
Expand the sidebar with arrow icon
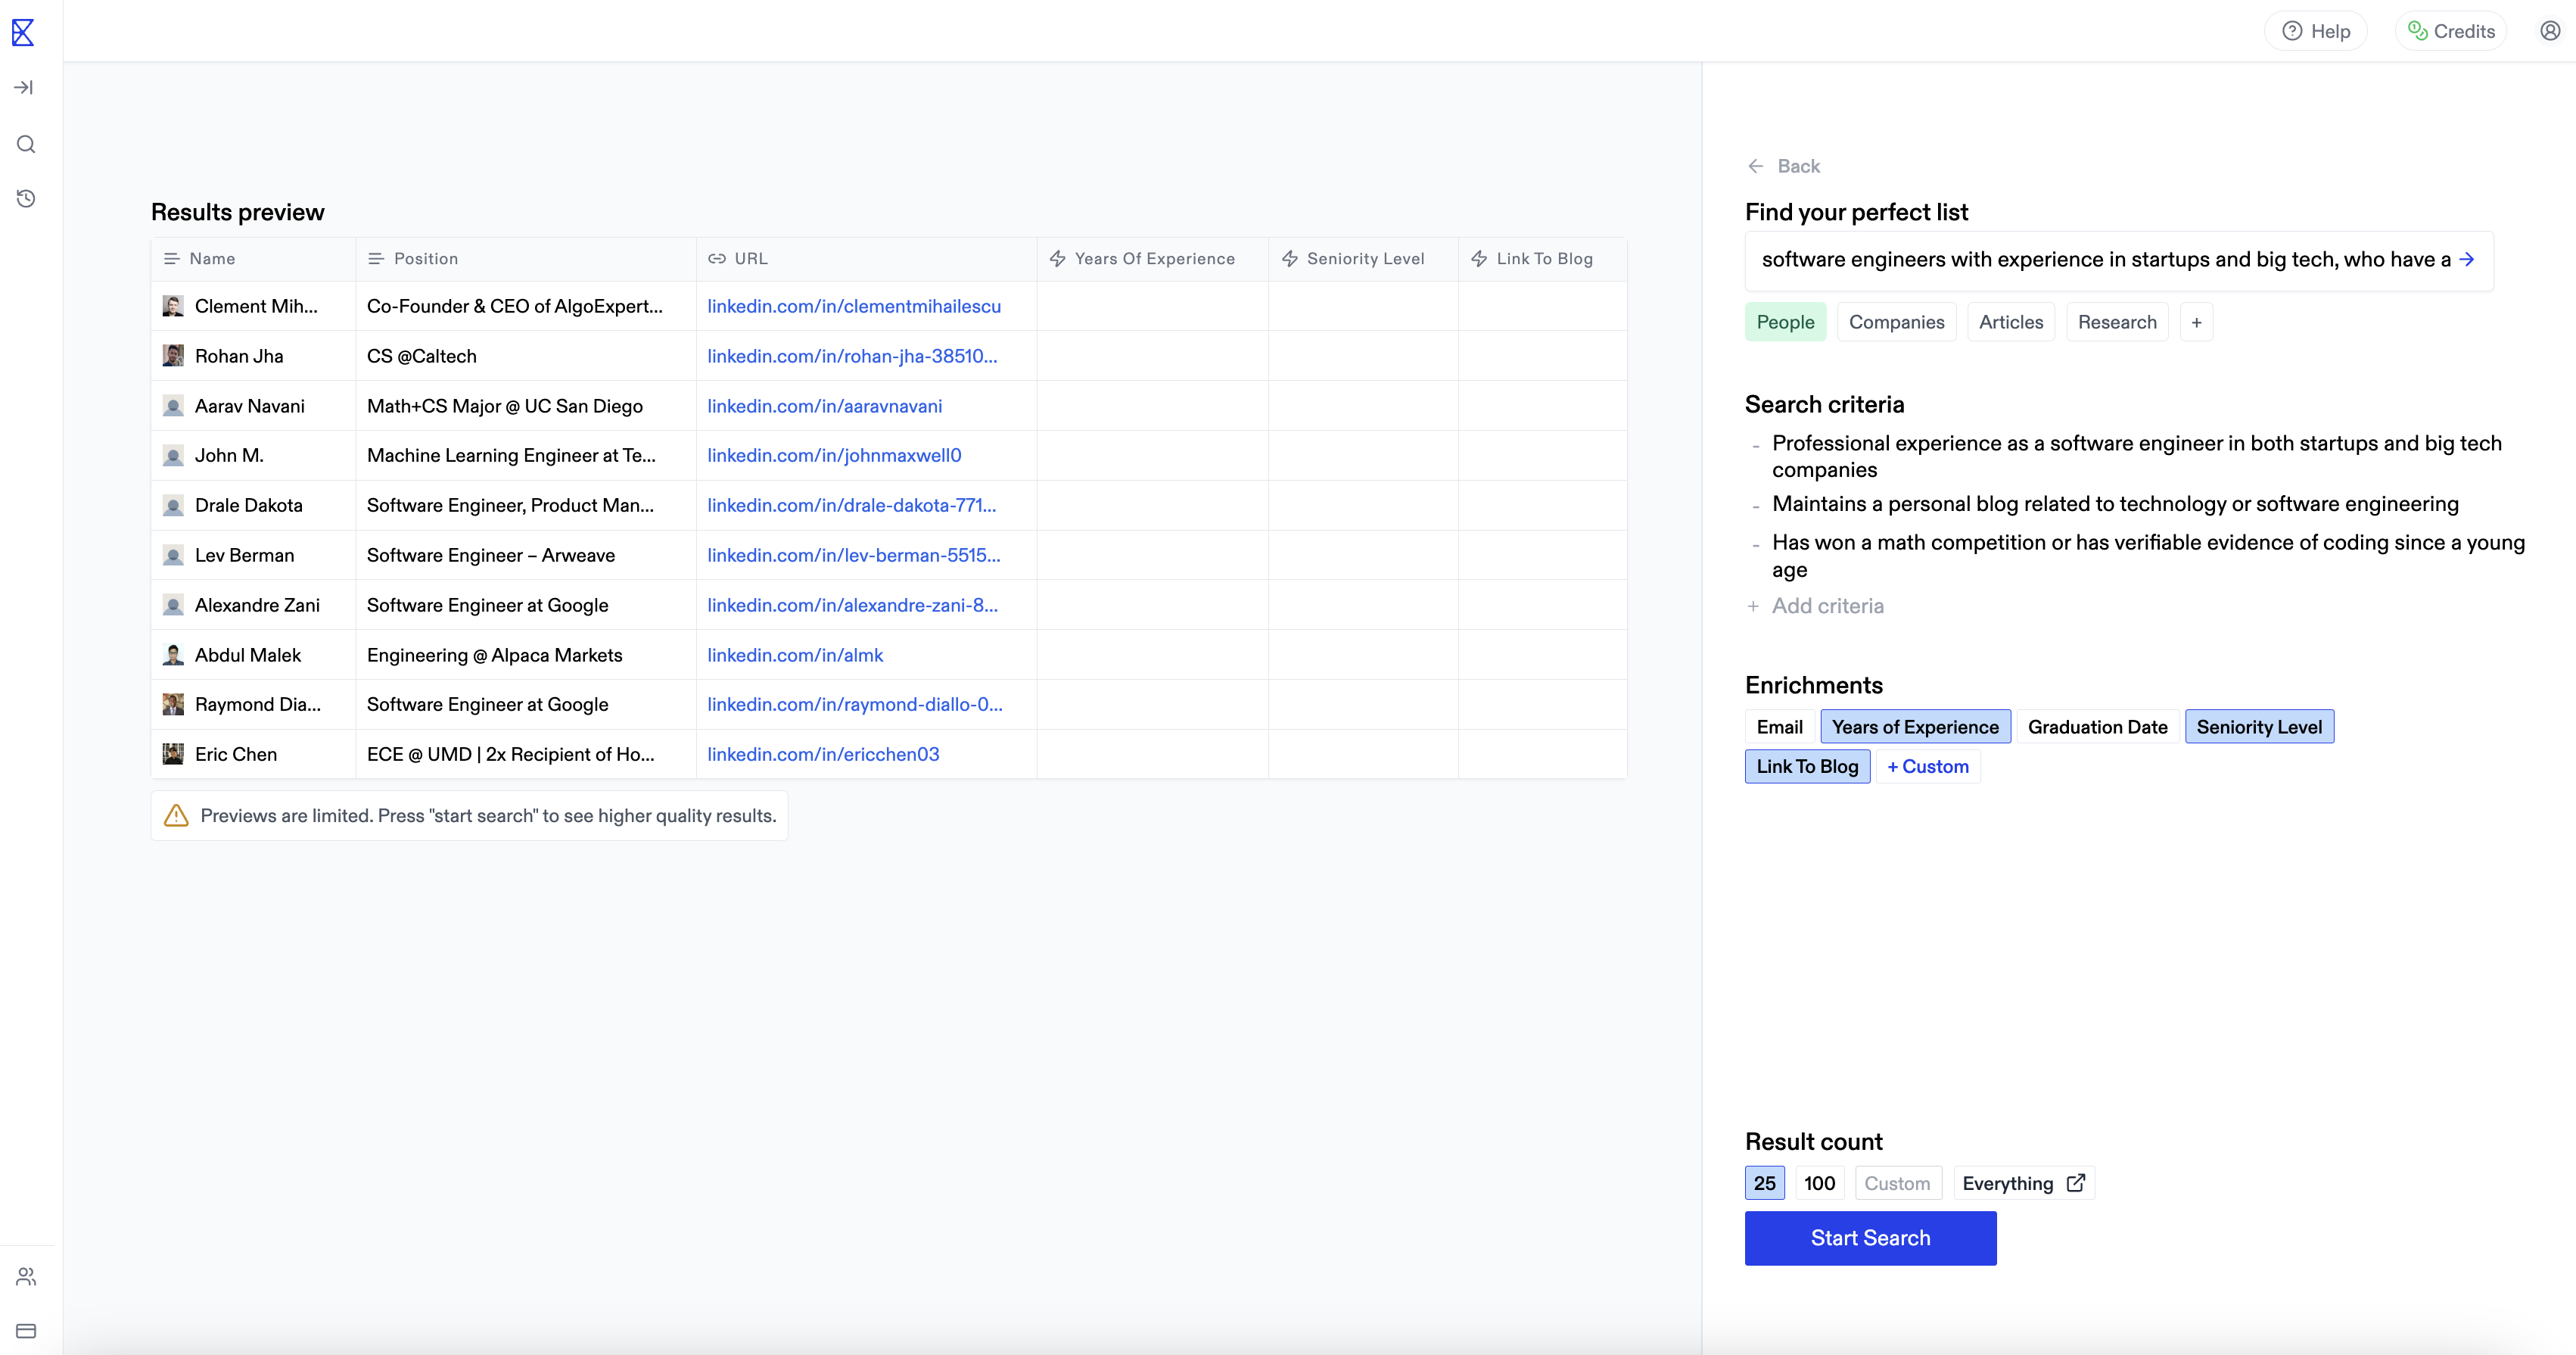tap(24, 88)
